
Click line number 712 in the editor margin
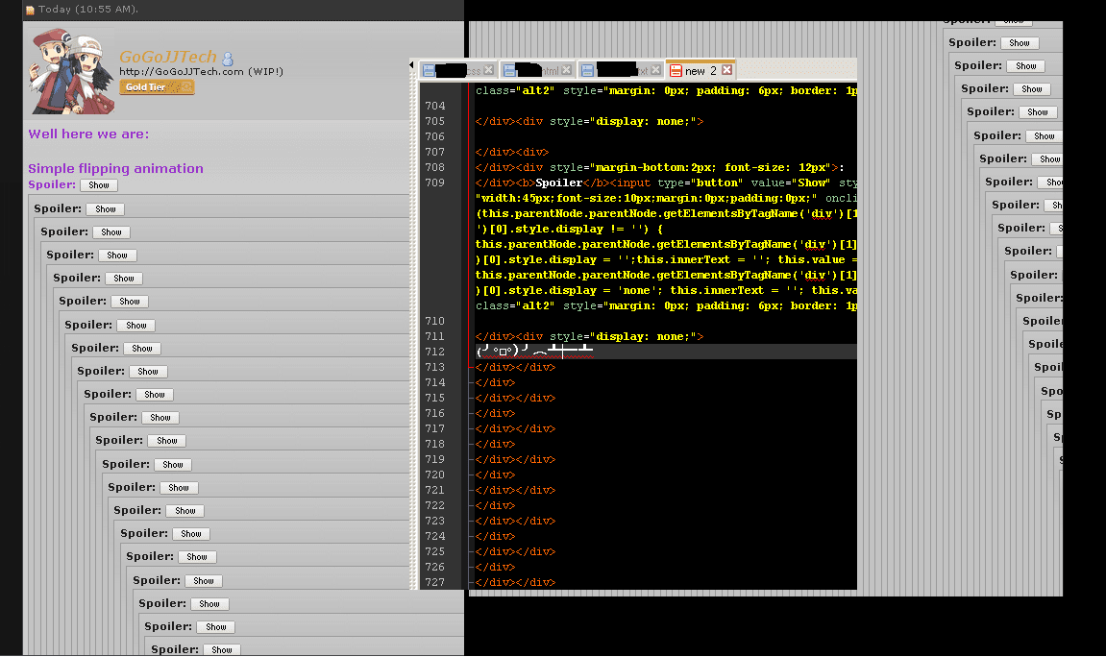(434, 353)
